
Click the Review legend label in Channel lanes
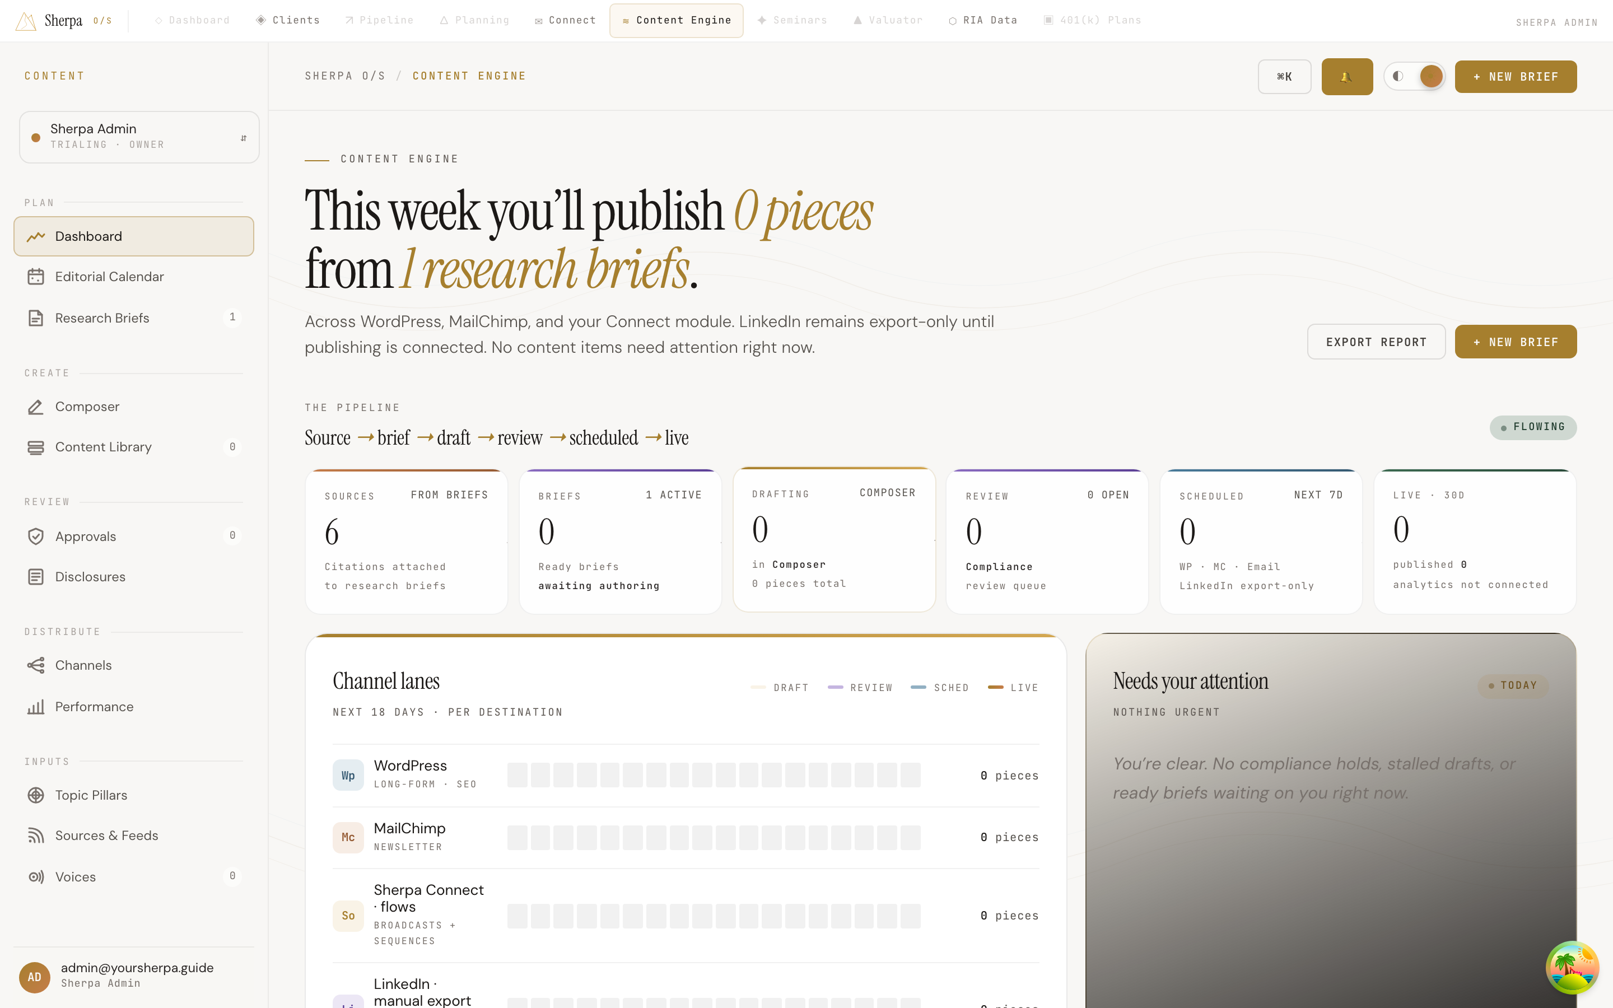click(x=871, y=688)
